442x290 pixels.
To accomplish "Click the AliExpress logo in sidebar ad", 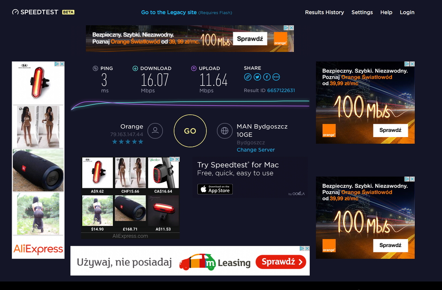I will point(38,249).
